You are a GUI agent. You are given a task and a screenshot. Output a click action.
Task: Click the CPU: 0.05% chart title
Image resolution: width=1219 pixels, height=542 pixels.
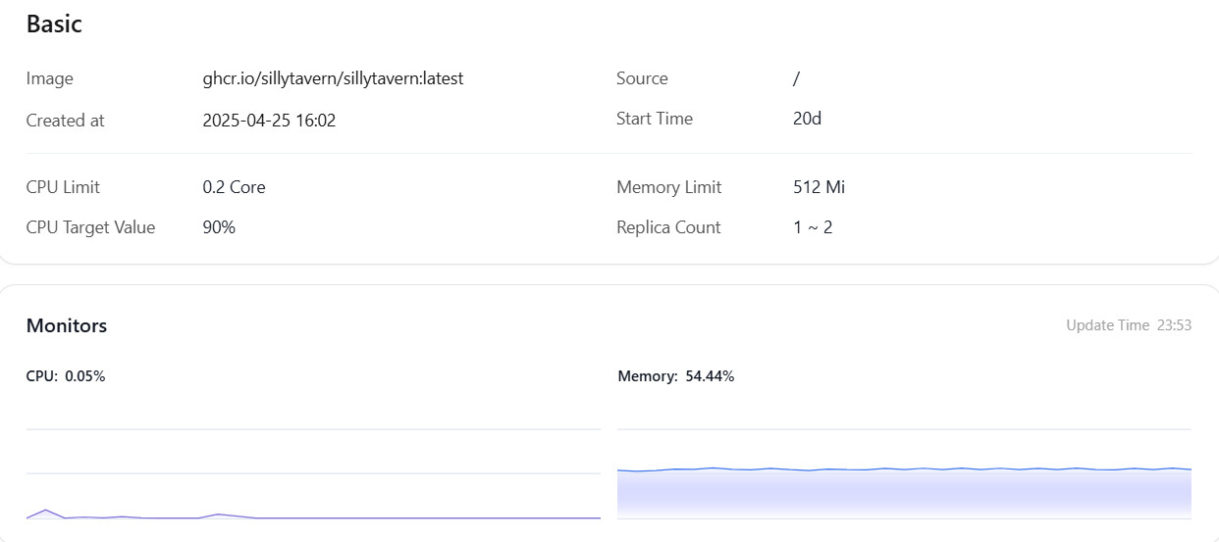pyautogui.click(x=66, y=376)
